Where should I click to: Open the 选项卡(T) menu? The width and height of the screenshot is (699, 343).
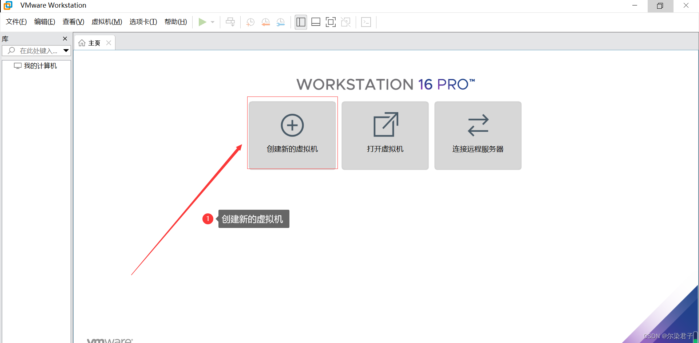coord(143,22)
